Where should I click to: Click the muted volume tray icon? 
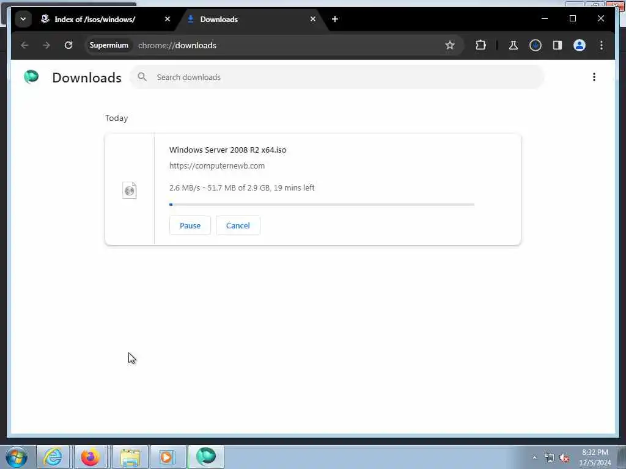[x=564, y=458]
